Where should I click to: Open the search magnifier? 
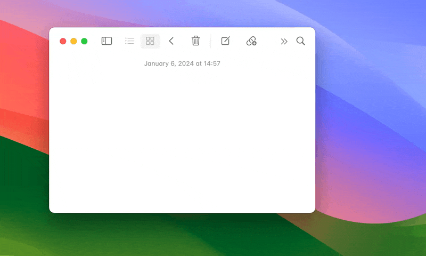(300, 41)
